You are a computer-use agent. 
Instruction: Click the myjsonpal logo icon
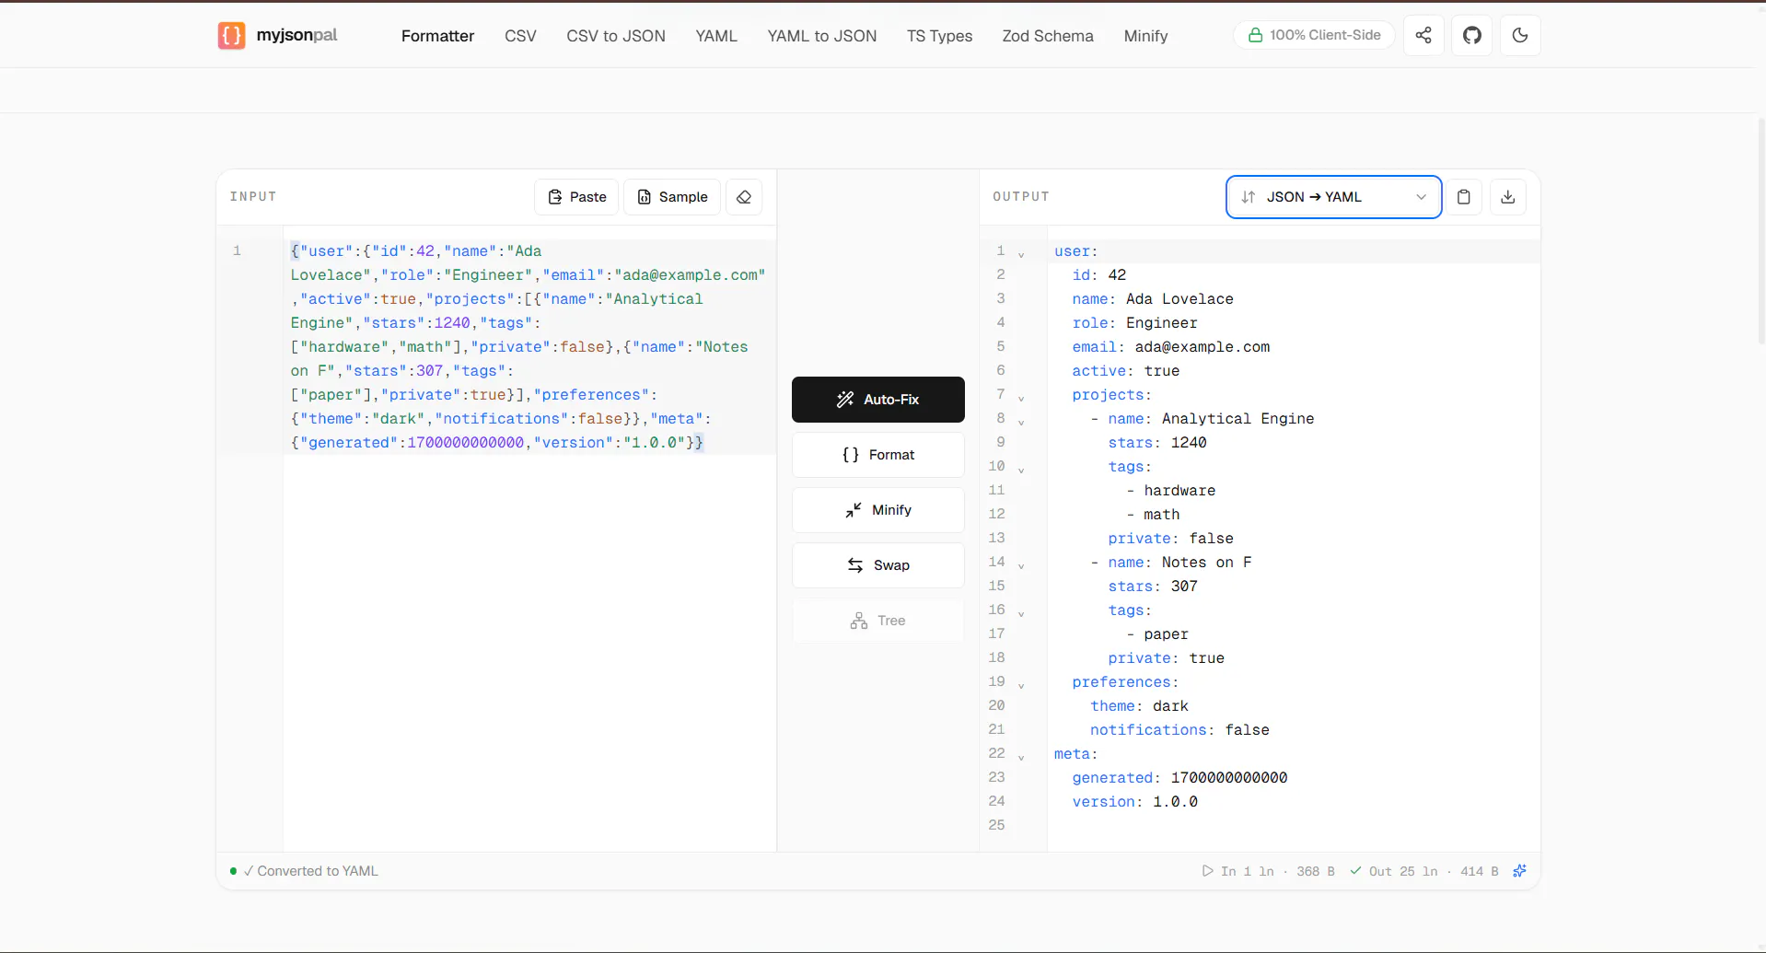click(231, 35)
